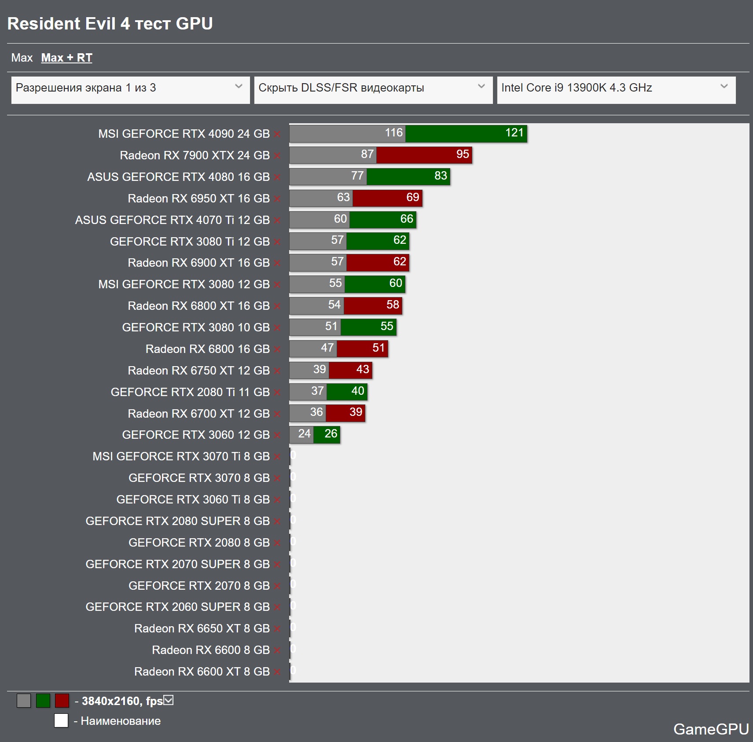
Task: Remove MSI GEFORCE RTX 4090 row via red X
Action: [277, 134]
